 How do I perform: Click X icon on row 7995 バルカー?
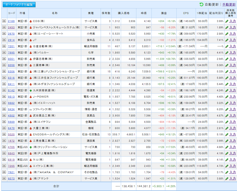pyautogui.click(x=4, y=52)
